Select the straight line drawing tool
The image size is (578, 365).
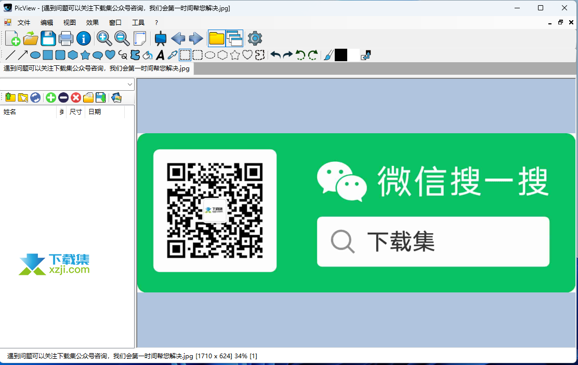[10, 55]
